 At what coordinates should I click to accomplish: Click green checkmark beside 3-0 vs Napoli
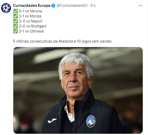tap(16, 21)
